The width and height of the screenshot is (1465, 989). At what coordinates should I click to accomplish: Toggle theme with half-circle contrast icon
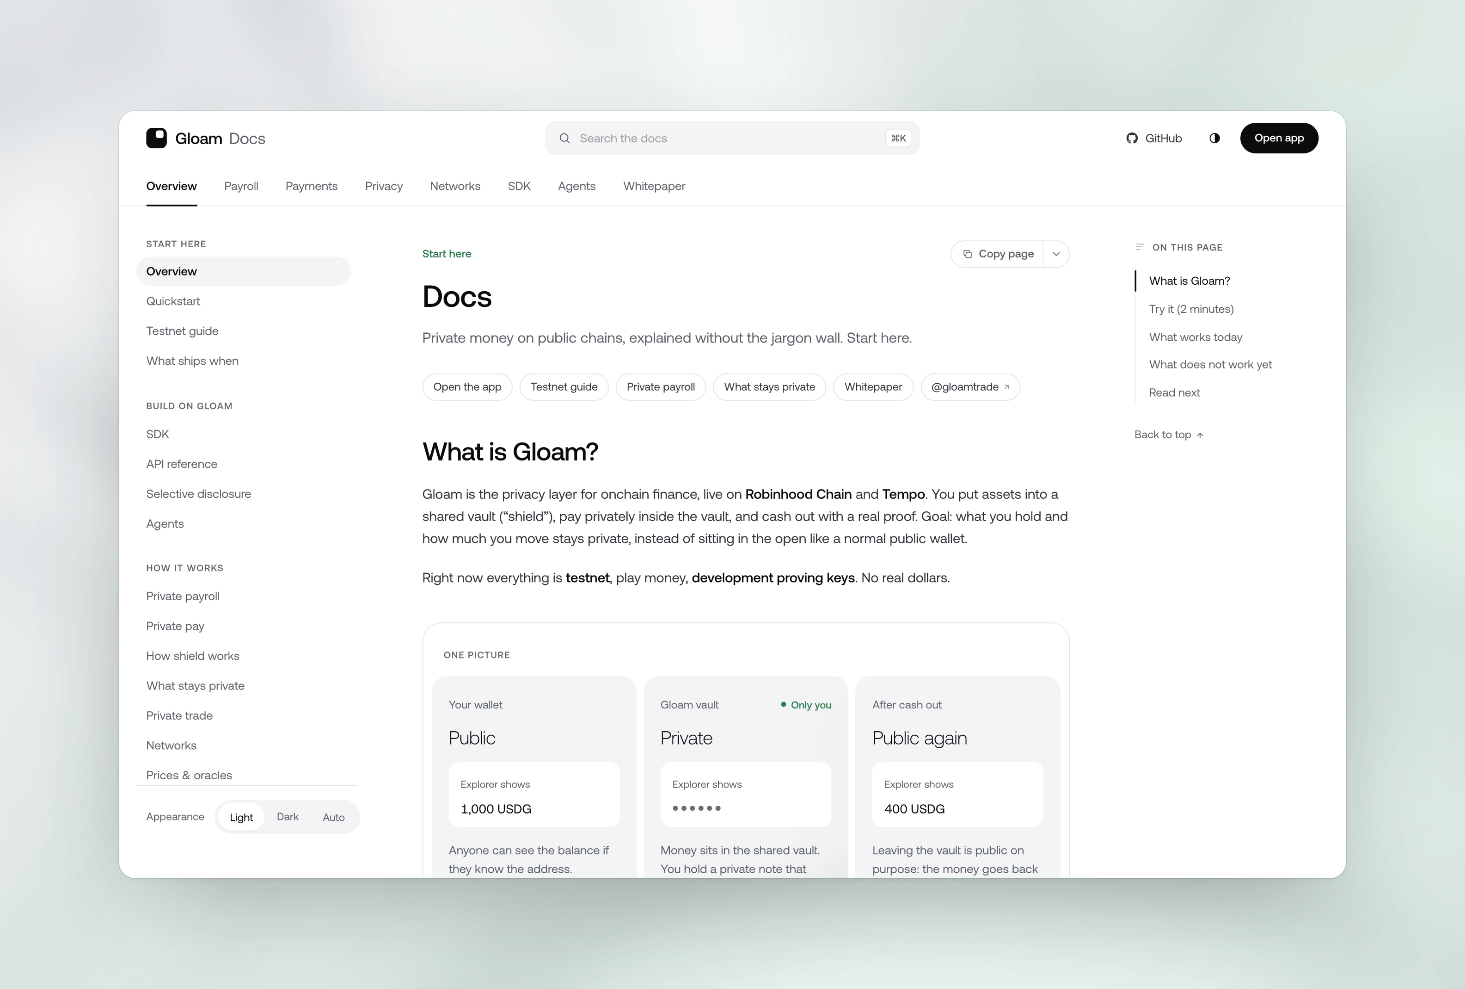(1215, 138)
